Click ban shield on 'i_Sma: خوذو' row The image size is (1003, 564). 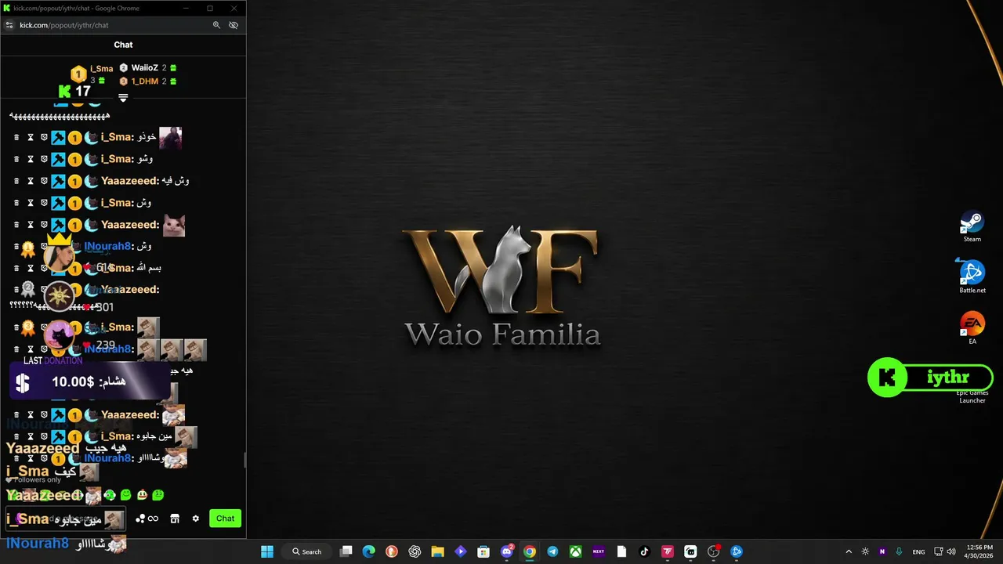pos(44,137)
